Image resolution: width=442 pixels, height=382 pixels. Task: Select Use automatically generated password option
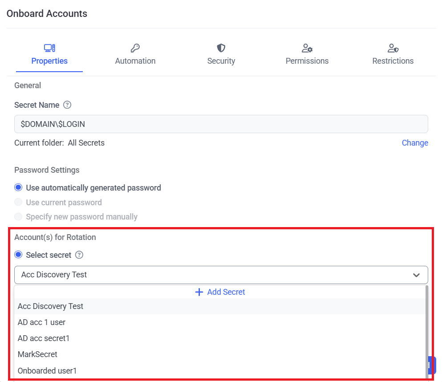(18, 188)
